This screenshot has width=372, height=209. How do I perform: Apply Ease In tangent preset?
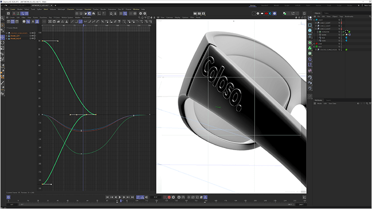(89, 22)
